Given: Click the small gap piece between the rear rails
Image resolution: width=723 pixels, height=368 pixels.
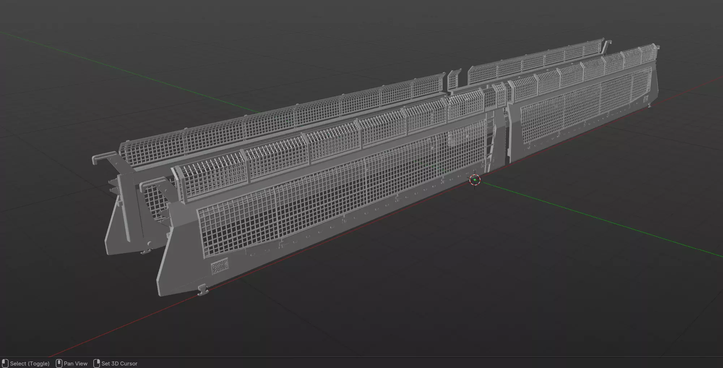Looking at the screenshot, I should (454, 79).
